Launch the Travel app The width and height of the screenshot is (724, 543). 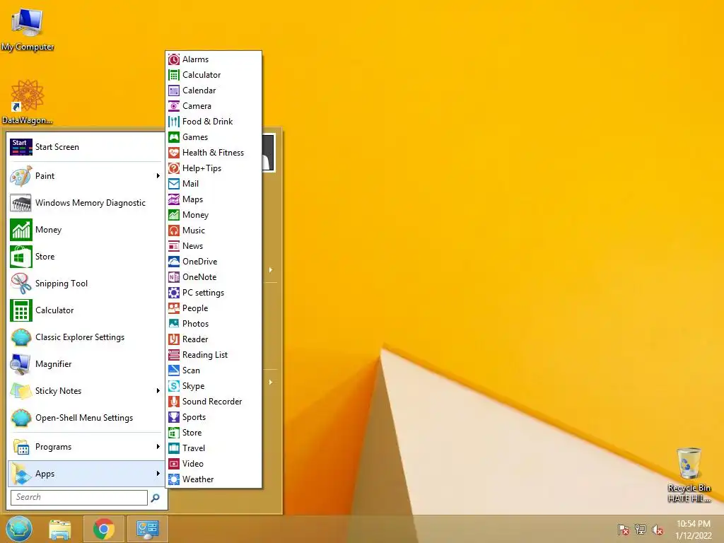214,448
